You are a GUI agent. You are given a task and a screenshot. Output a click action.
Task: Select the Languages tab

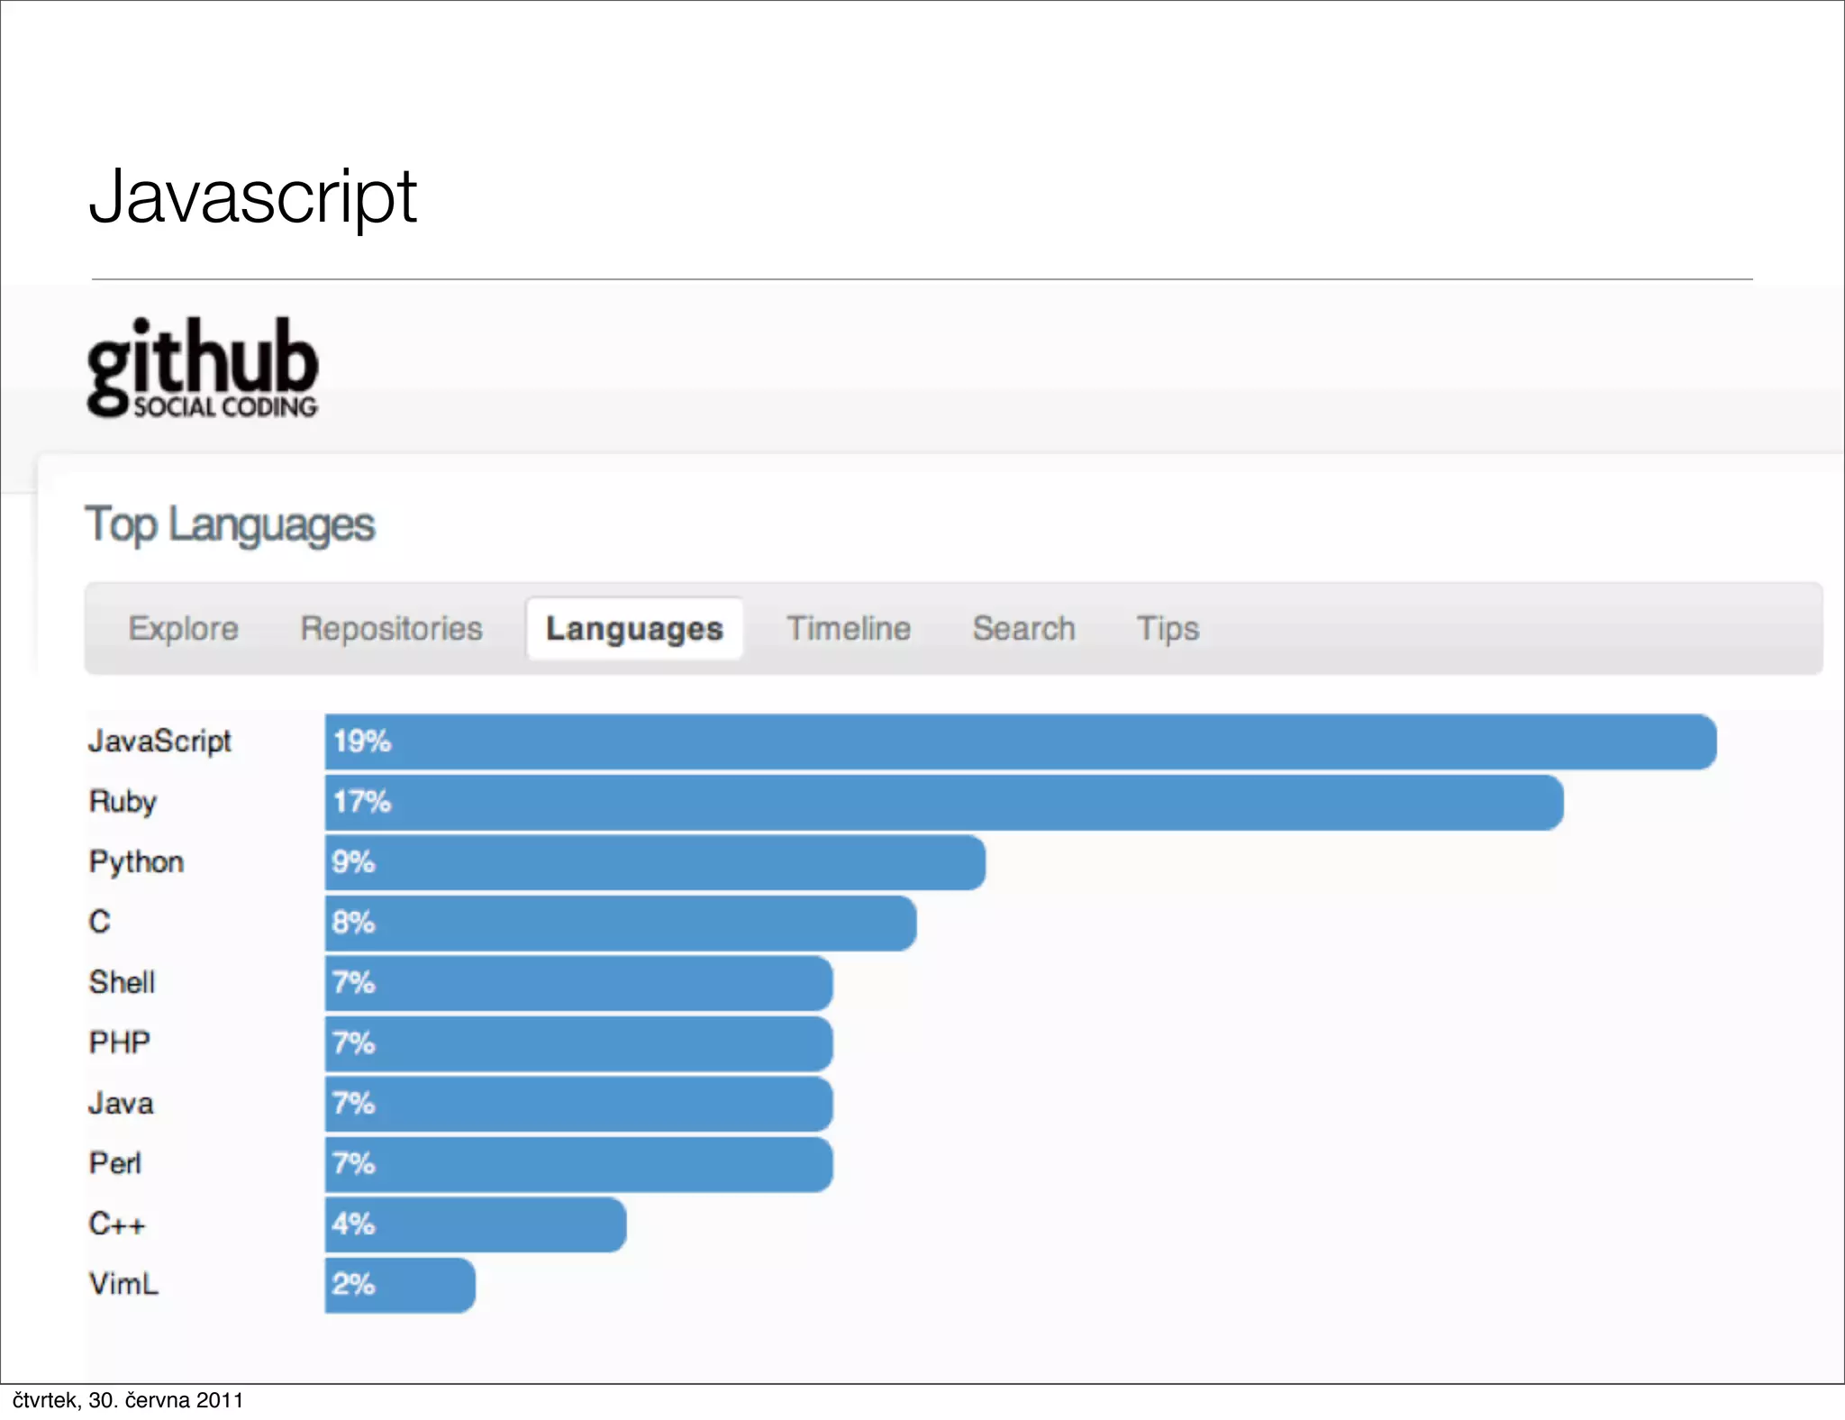click(635, 628)
